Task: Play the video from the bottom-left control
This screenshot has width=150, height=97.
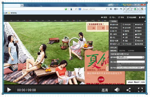Action: [x=9, y=90]
